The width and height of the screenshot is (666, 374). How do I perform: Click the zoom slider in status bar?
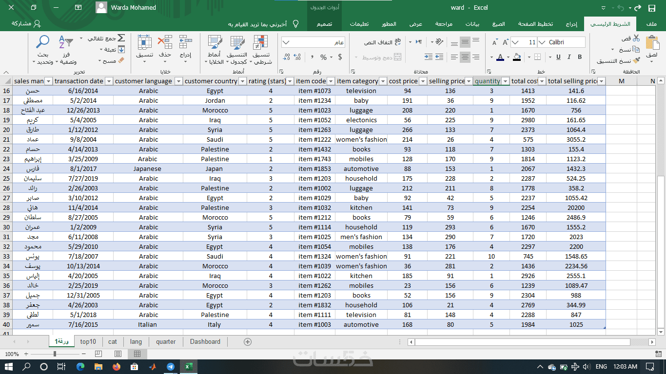coord(55,354)
